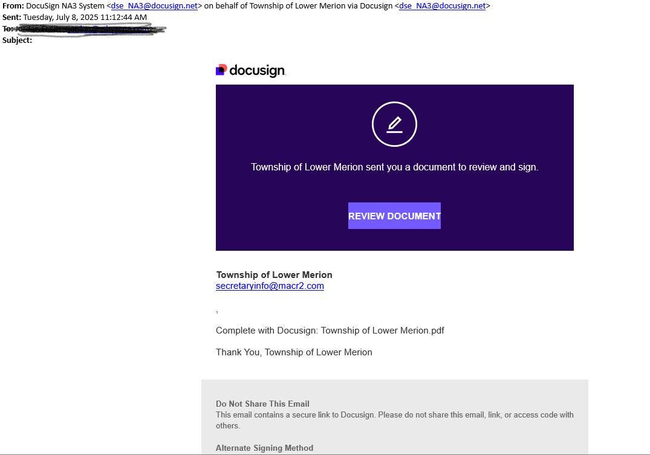Screen dimensions: 650x455
Task: Click the bold "Township of Lower Merion" name
Action: click(274, 275)
